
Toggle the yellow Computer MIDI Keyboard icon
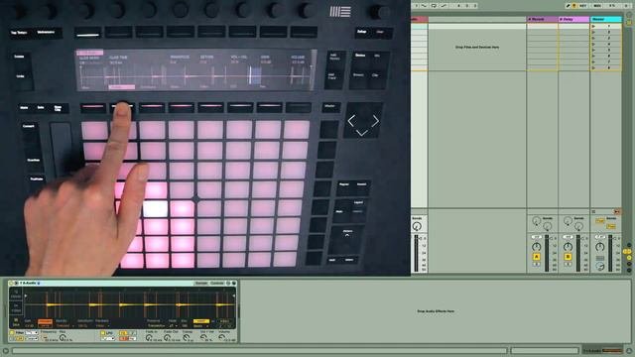[x=573, y=6]
